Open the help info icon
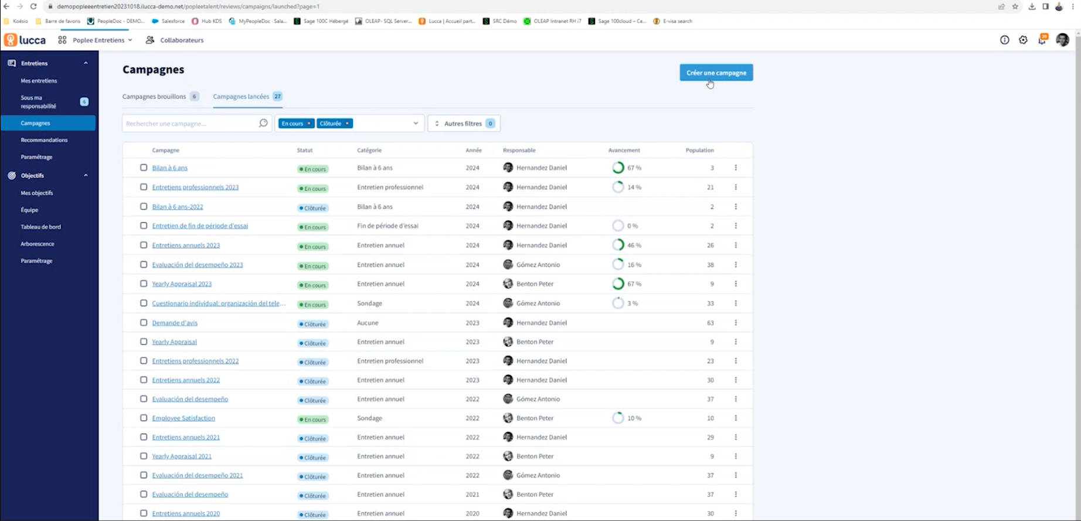Image resolution: width=1081 pixels, height=521 pixels. [x=1004, y=40]
